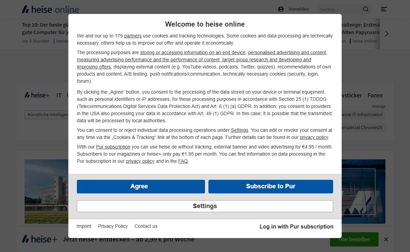The width and height of the screenshot is (410, 252).
Task: Click the heise online logo
Action: click(50, 9)
